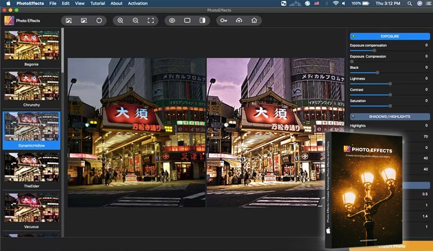
Task: Adjust the Lightness slider
Action: tap(390, 83)
